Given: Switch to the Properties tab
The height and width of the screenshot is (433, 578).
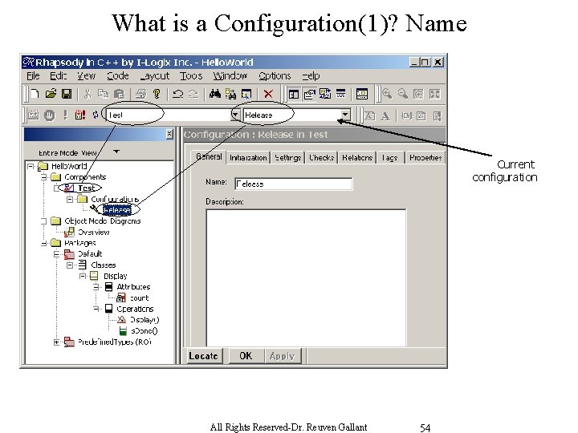Looking at the screenshot, I should click(x=425, y=158).
